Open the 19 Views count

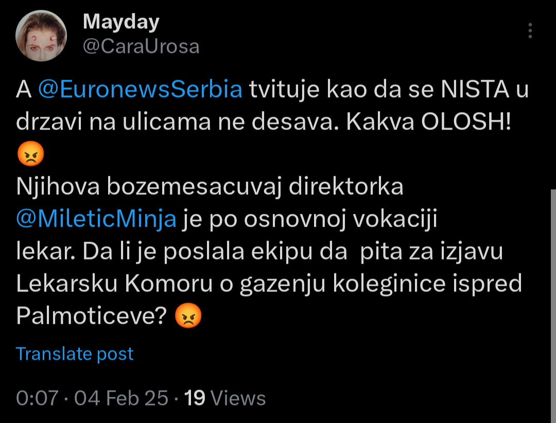[225, 398]
